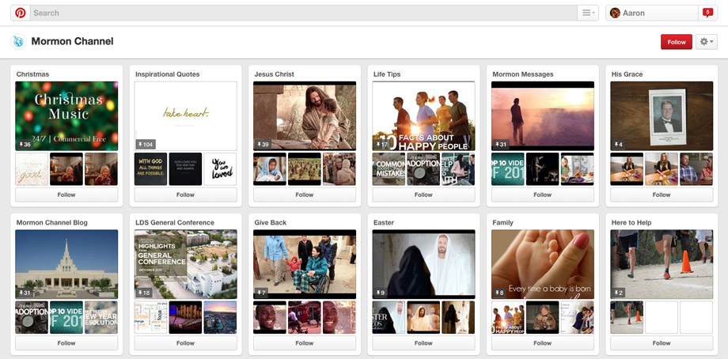This screenshot has height=359, width=728.
Task: Follow the Here to Help board
Action: (x=662, y=343)
